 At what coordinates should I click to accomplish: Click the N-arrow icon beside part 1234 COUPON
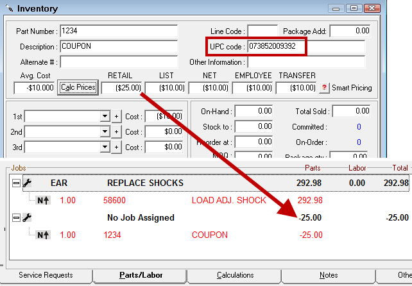pos(43,235)
